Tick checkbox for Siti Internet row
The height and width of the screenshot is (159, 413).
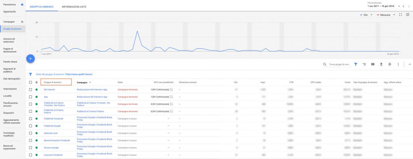pos(31,90)
